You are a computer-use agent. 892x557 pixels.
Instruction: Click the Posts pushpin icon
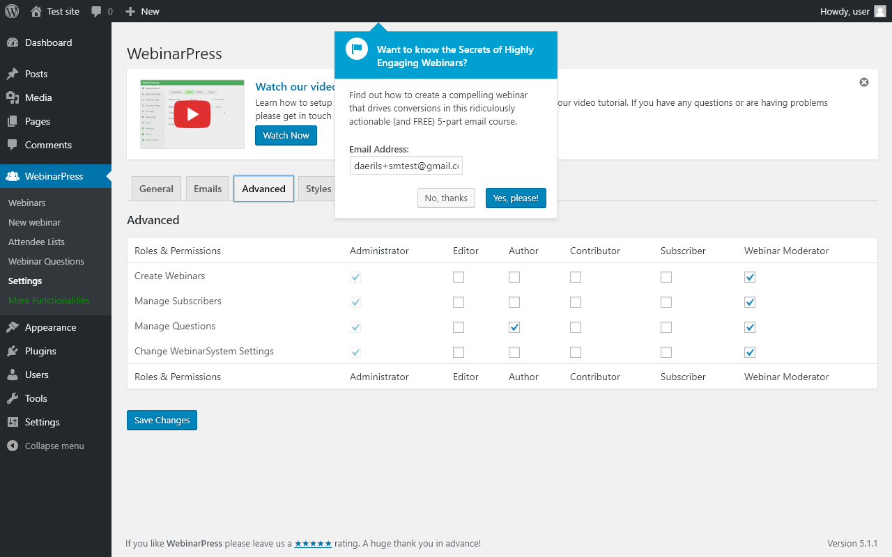point(13,74)
